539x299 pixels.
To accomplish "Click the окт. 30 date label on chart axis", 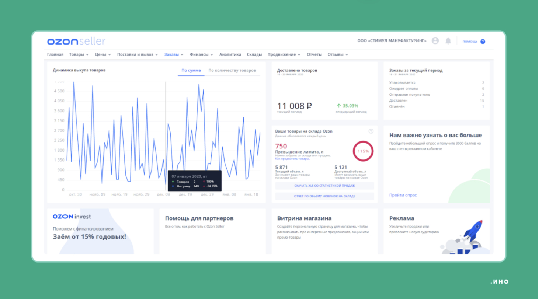I will coord(76,194).
